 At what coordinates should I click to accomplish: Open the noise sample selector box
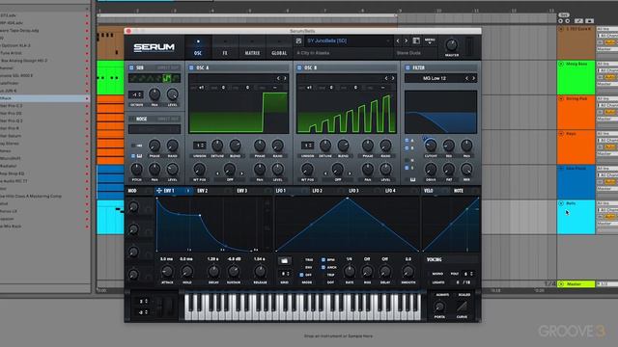pyautogui.click(x=154, y=129)
